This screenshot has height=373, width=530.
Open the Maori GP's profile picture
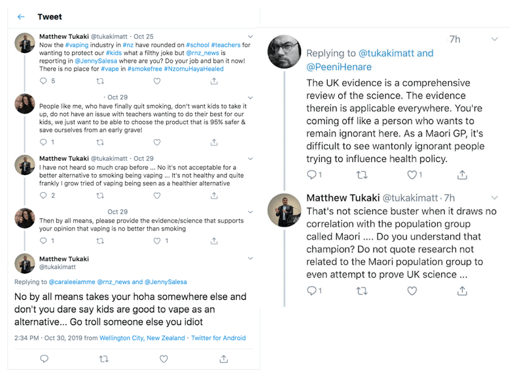[x=285, y=52]
